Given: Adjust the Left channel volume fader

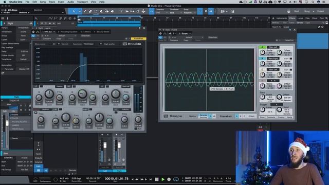Looking at the screenshot, I should click(105, 145).
